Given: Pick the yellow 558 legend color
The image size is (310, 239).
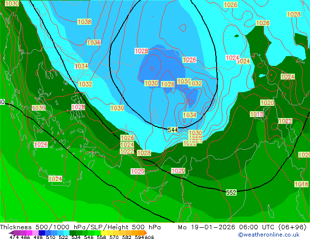Looking at the screenshot, I should (x=104, y=233).
